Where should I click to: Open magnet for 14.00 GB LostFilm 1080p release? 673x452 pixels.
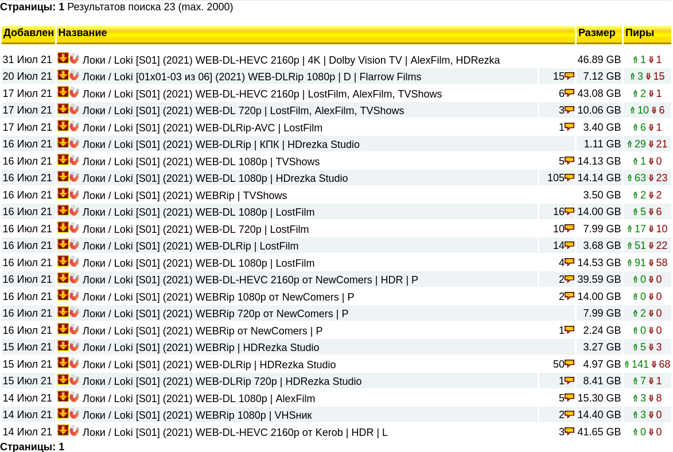[x=74, y=211]
